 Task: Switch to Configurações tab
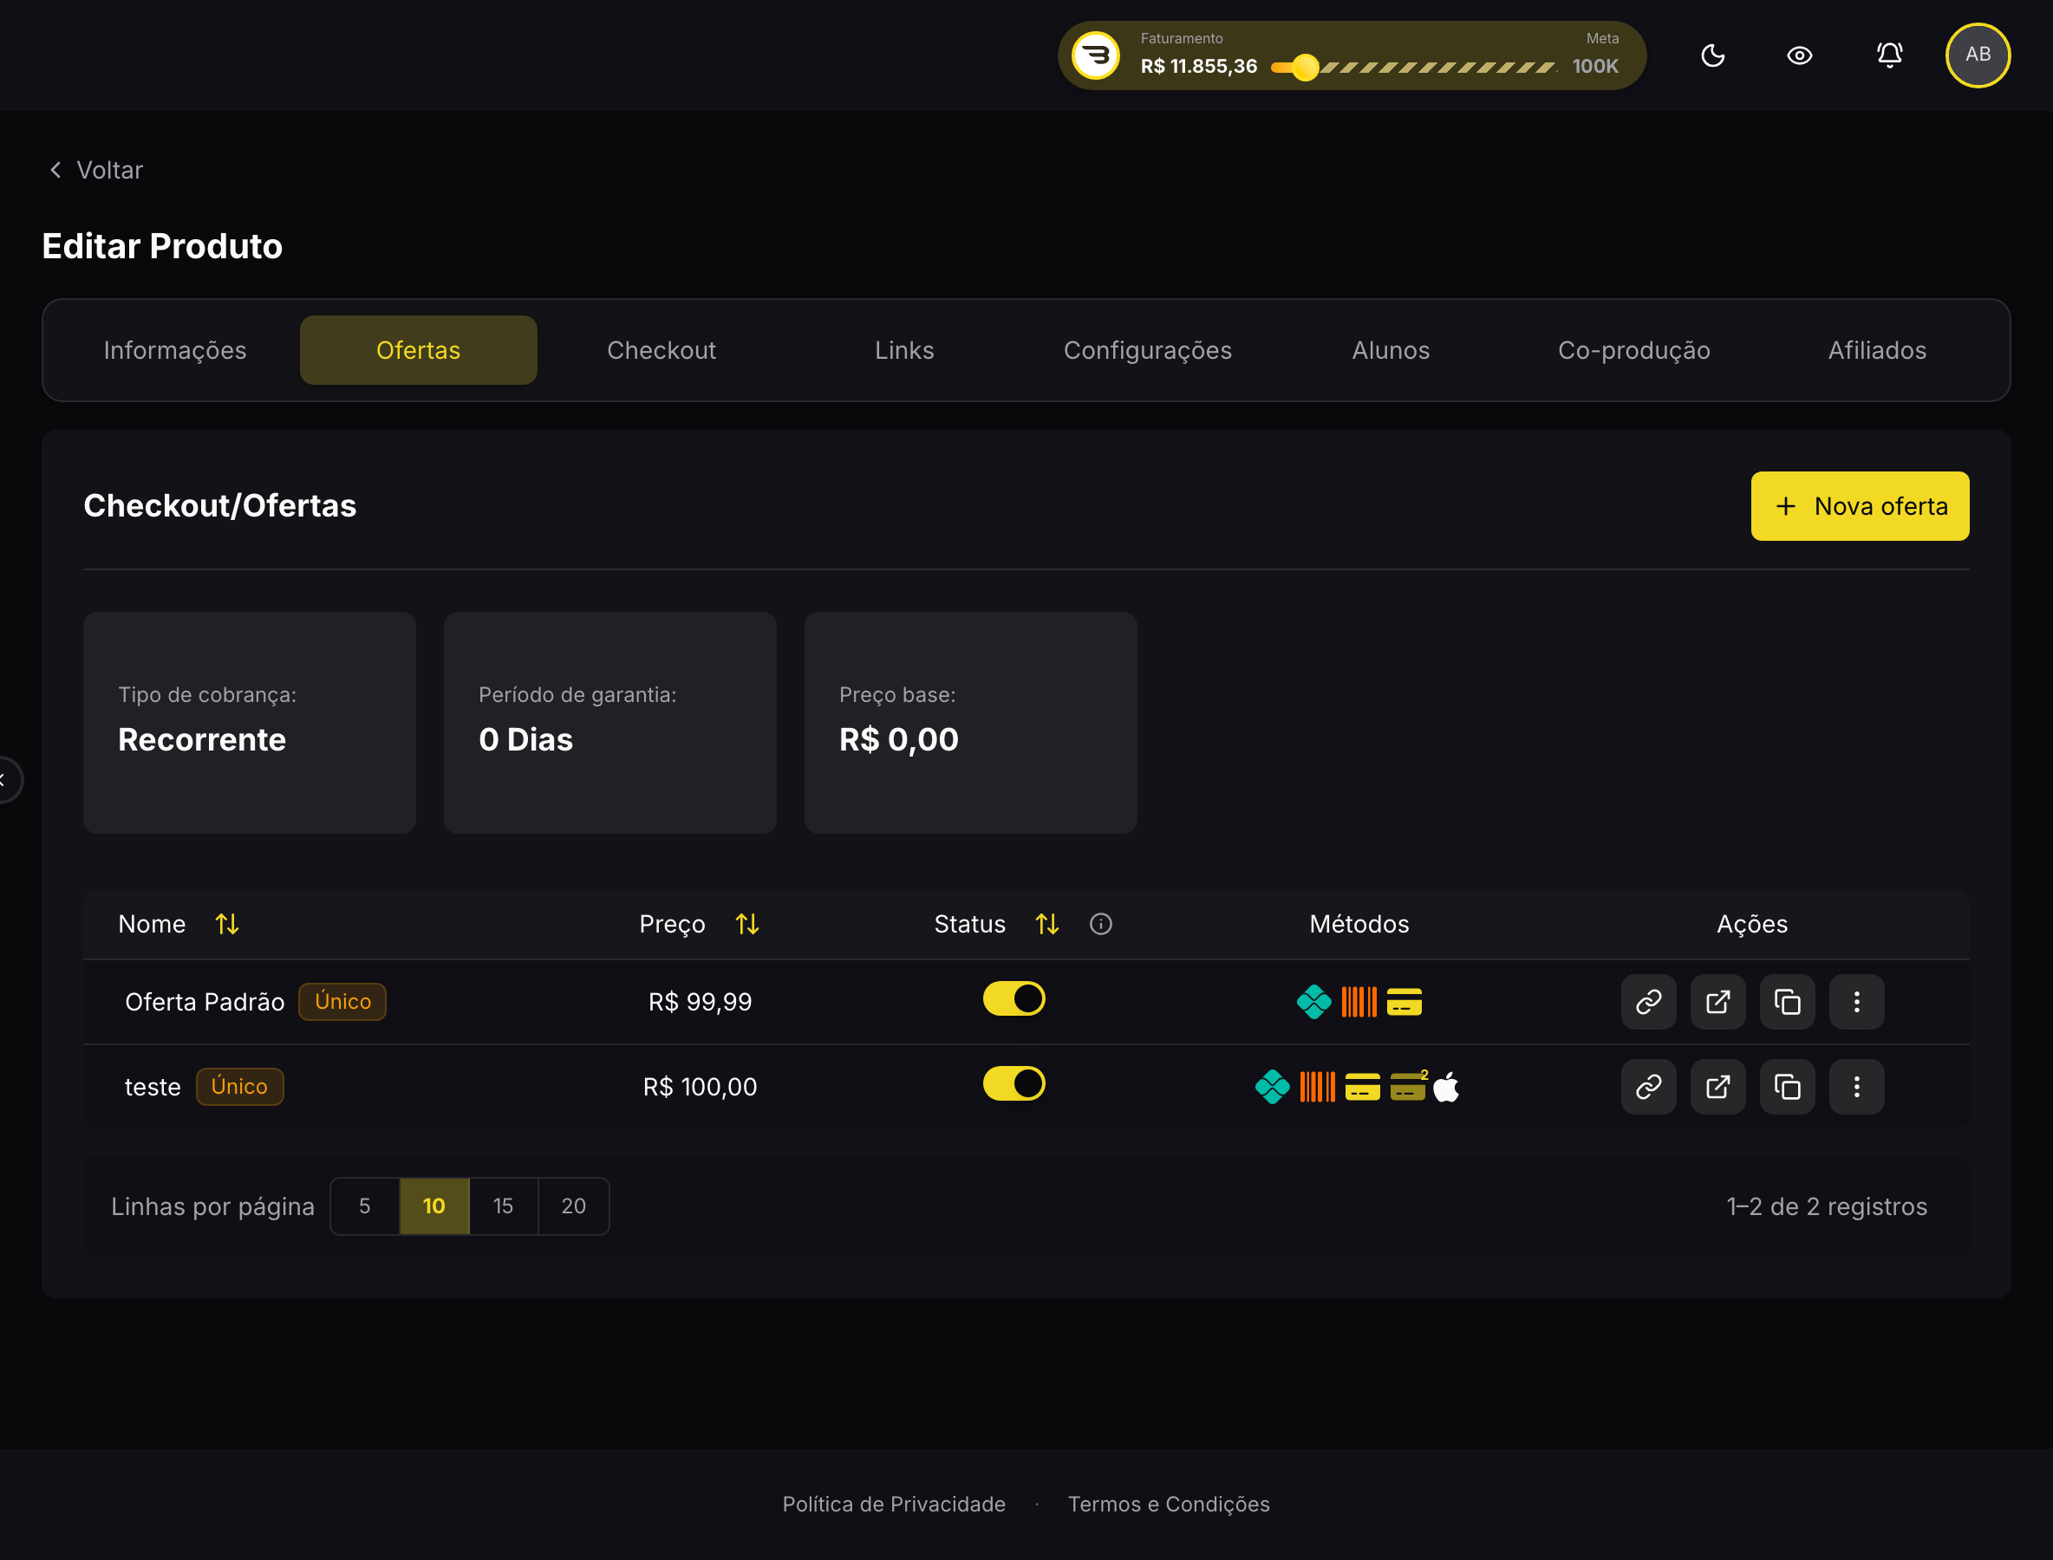[x=1147, y=350]
